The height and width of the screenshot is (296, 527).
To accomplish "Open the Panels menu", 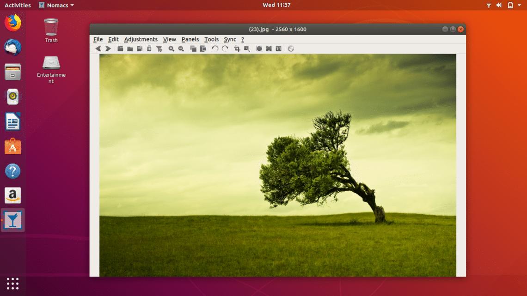I will click(x=190, y=39).
